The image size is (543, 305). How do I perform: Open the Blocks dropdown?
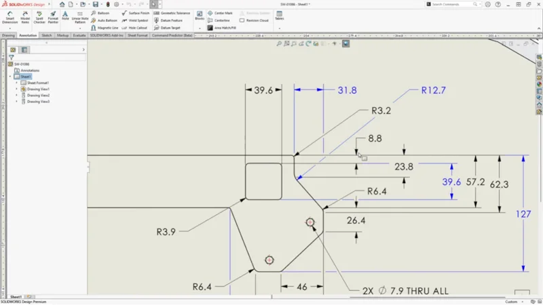(x=200, y=28)
